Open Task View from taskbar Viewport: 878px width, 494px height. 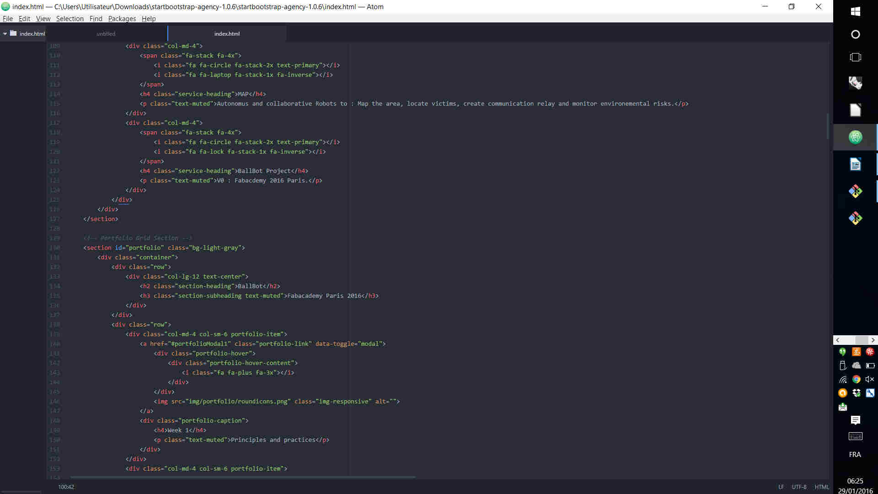855,57
